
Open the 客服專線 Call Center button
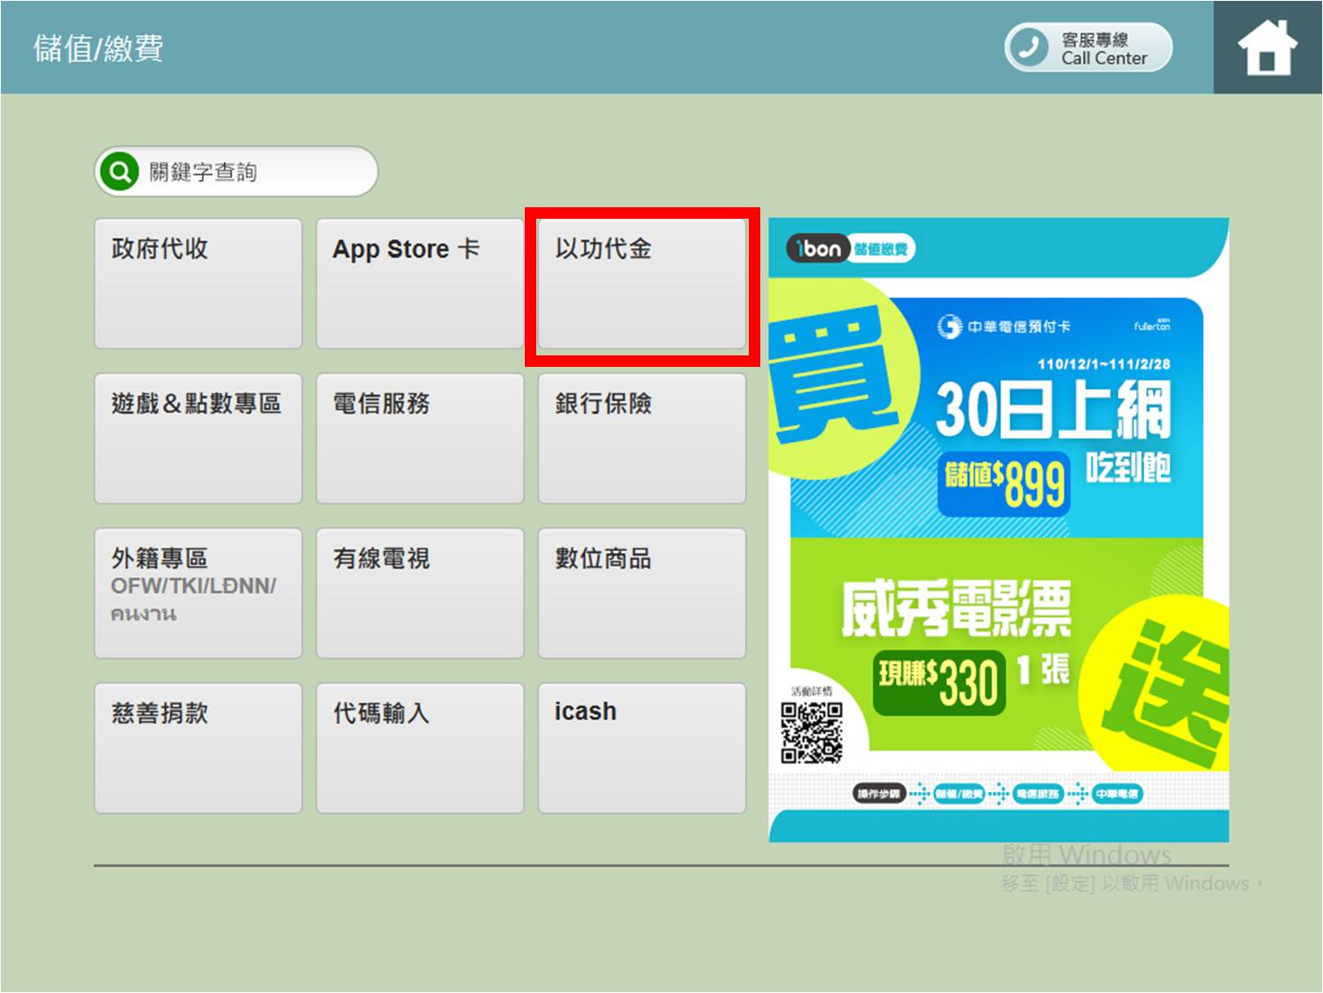[x=1088, y=48]
